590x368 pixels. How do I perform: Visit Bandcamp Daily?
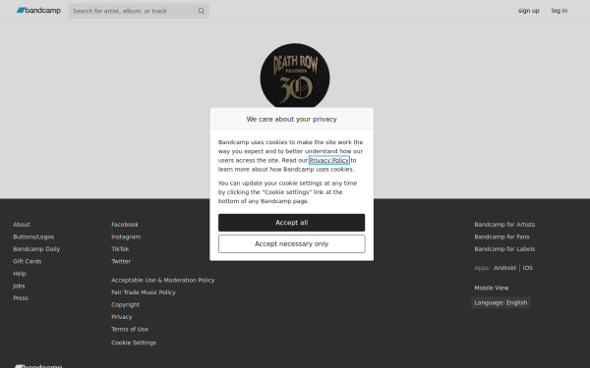pyautogui.click(x=36, y=249)
